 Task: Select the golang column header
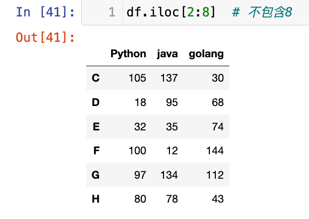tap(206, 54)
